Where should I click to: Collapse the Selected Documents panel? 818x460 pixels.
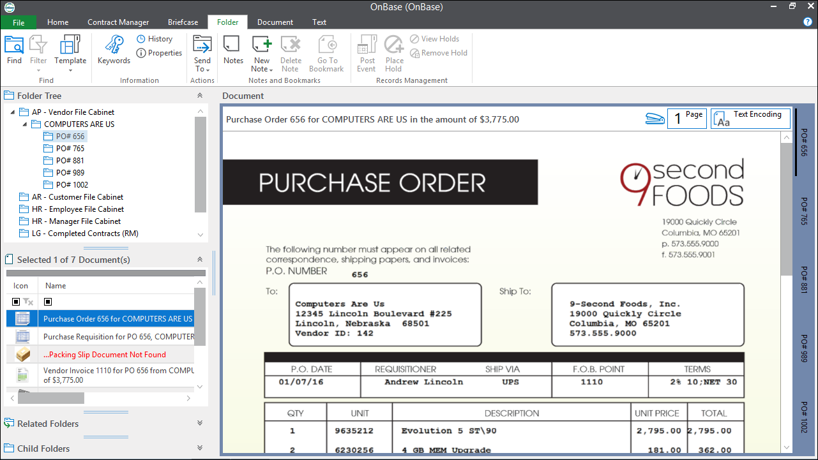point(200,260)
